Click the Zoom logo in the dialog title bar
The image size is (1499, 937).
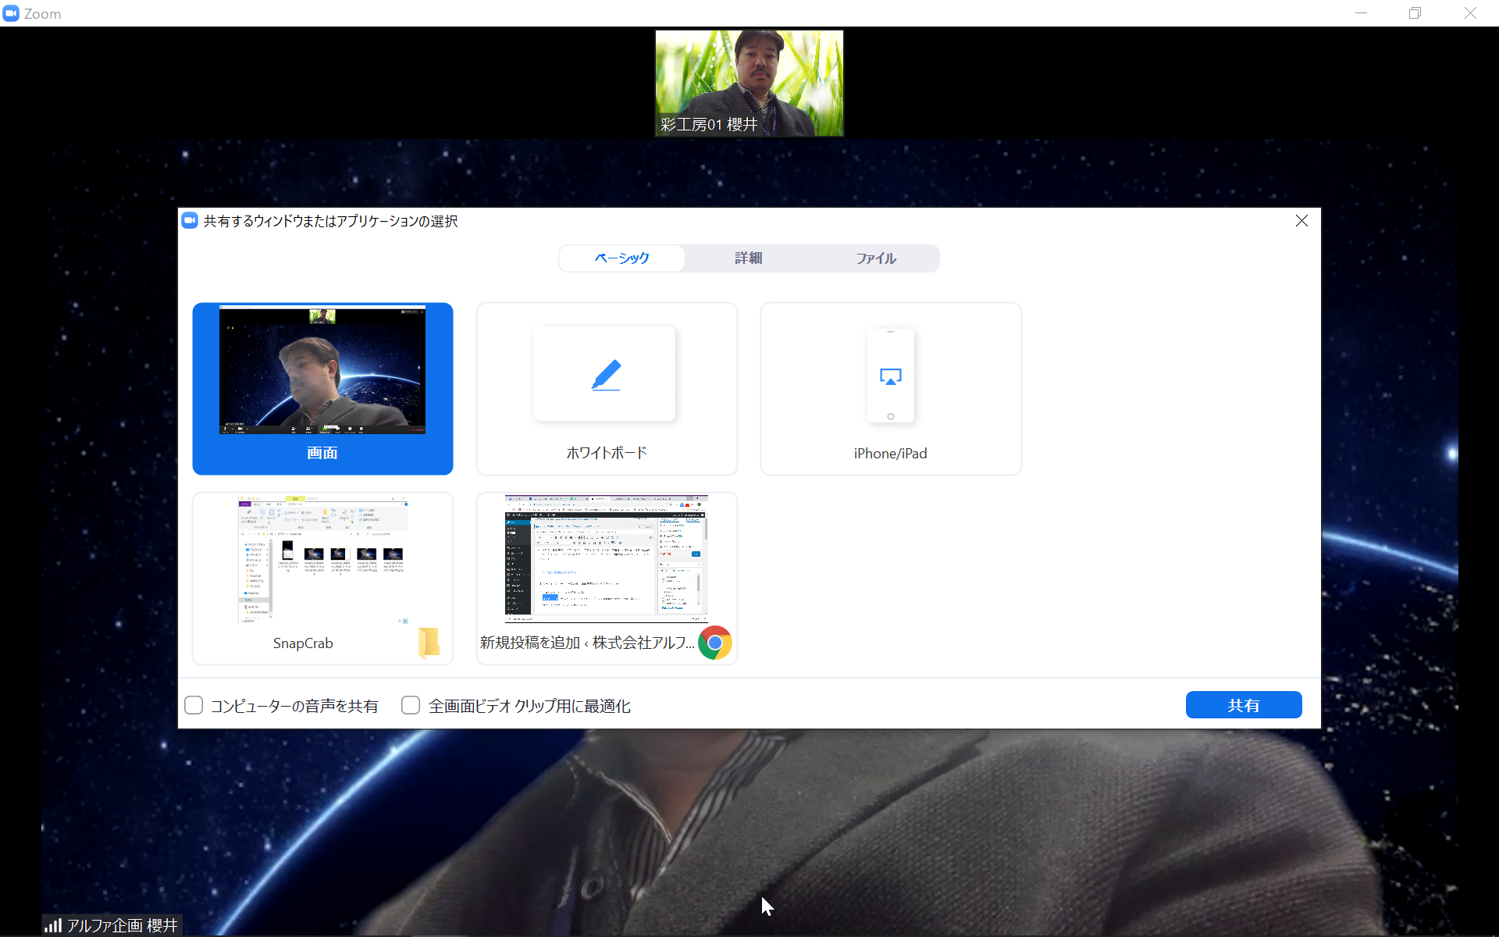[x=190, y=221]
